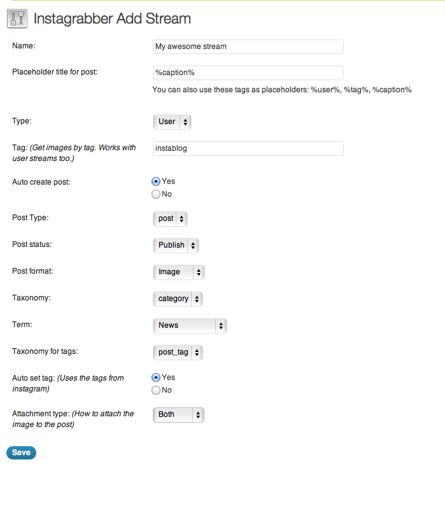This screenshot has width=445, height=506.
Task: Expand the Post status Publish dropdown
Action: click(x=176, y=245)
